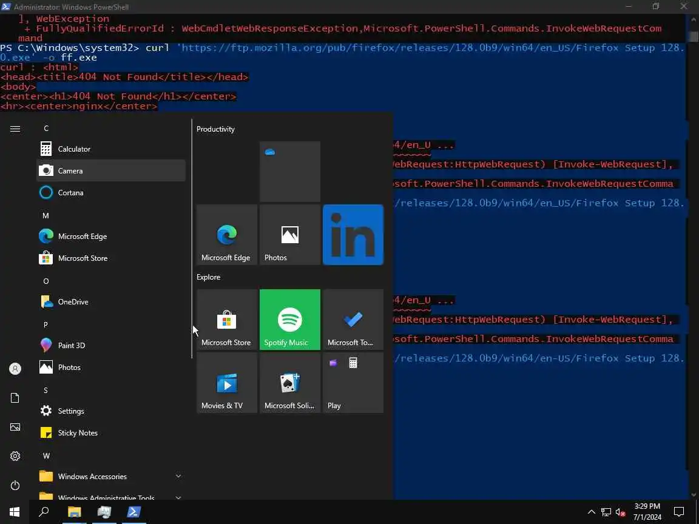Switch to PowerShell from the taskbar

coord(133,512)
